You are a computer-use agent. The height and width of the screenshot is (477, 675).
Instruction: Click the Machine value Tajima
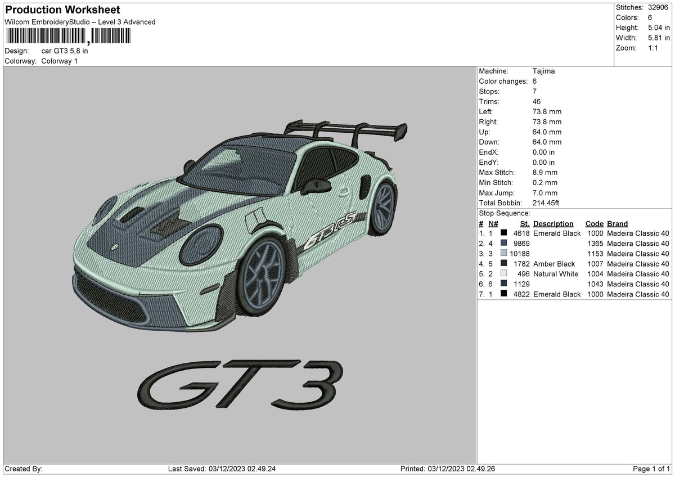click(x=543, y=71)
